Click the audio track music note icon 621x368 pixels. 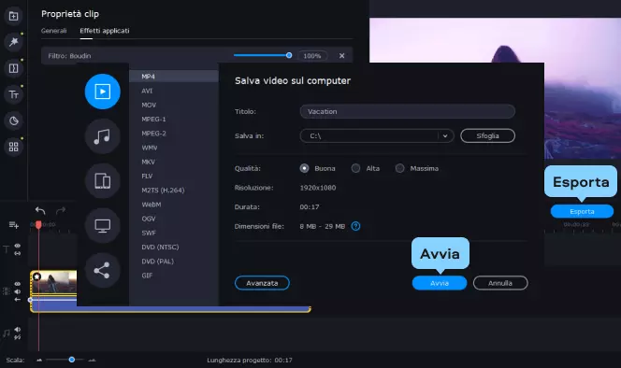pyautogui.click(x=6, y=333)
